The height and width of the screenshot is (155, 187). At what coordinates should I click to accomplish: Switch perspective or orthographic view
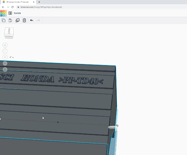tap(5, 69)
